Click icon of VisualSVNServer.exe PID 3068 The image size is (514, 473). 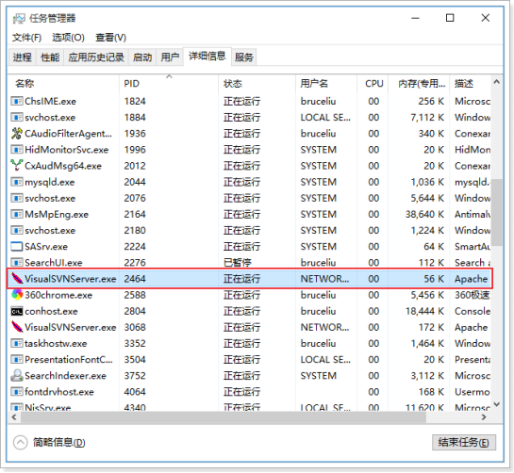(x=17, y=327)
